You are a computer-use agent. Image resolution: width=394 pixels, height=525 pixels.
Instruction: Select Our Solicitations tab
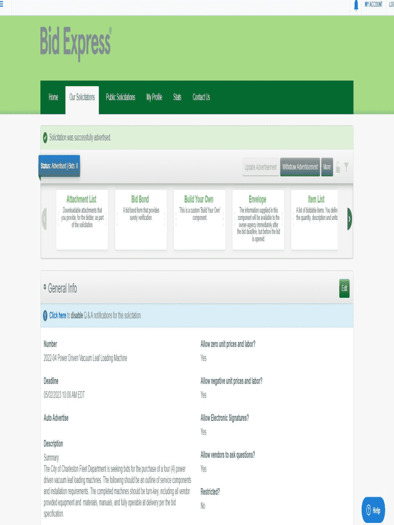82,100
